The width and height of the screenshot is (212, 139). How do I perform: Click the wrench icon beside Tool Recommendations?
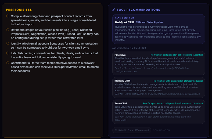(x=114, y=10)
